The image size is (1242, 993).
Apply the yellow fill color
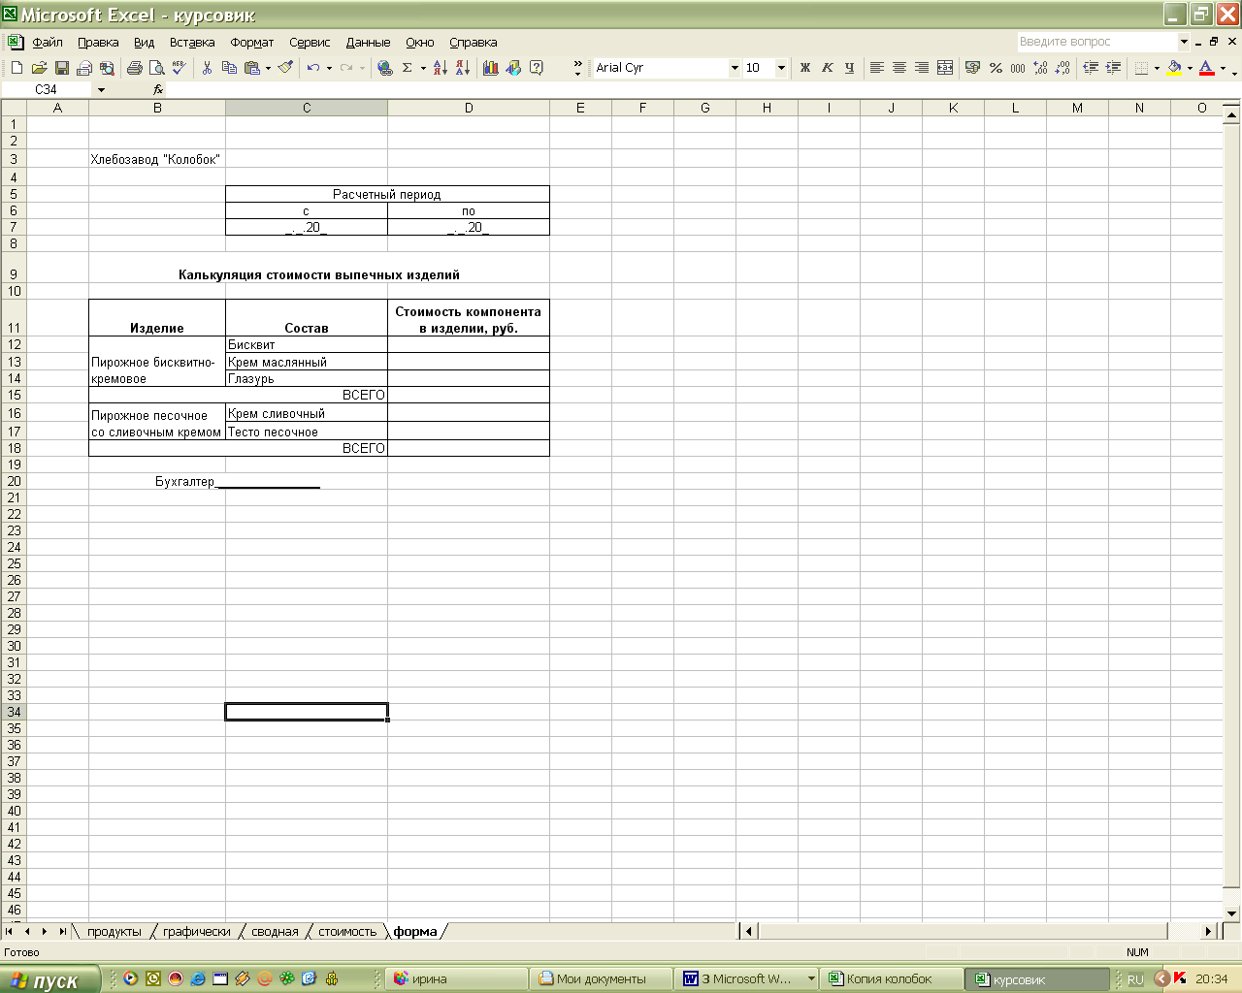click(1174, 68)
